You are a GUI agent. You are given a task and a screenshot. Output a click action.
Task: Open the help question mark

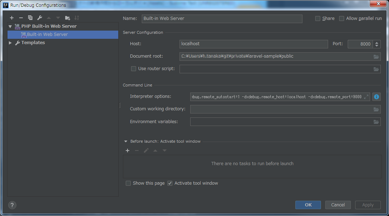pos(12,205)
